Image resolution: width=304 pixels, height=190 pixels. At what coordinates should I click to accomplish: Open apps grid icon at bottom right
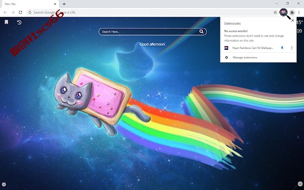click(x=300, y=184)
